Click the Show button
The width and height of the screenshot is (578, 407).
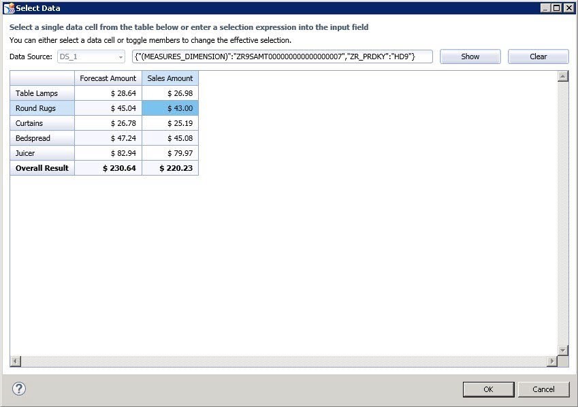pyautogui.click(x=470, y=56)
